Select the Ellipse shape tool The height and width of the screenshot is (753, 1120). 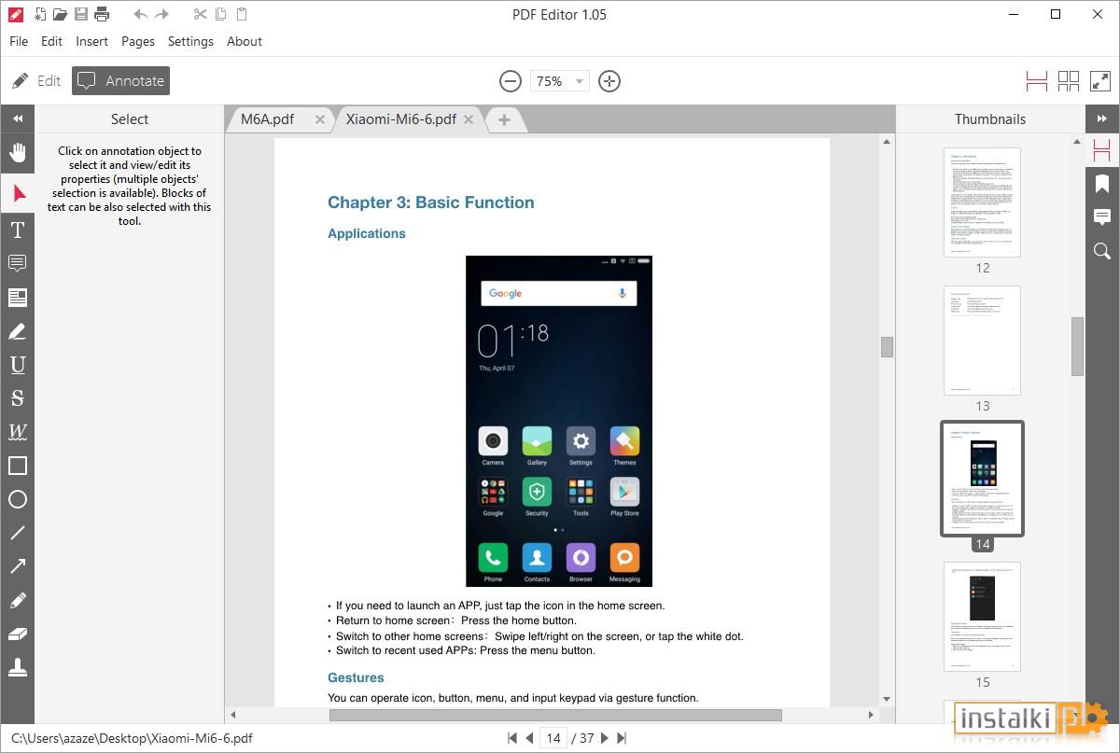click(x=18, y=499)
